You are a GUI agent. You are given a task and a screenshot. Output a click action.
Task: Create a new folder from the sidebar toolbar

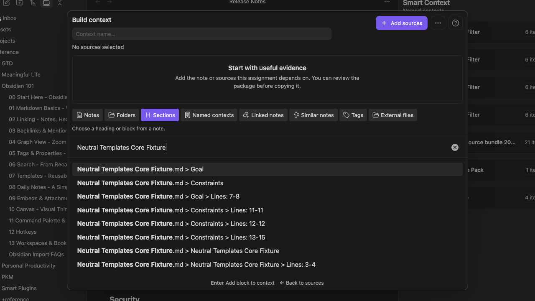pos(20,3)
